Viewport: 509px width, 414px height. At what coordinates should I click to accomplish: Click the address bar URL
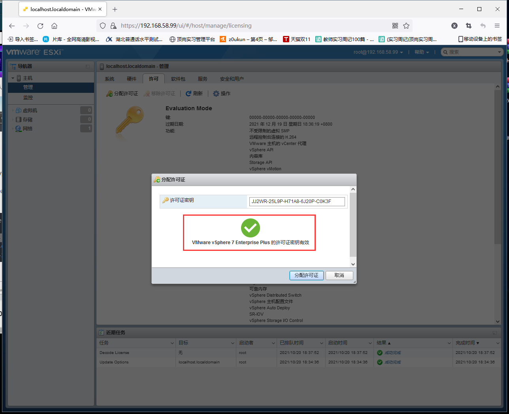(186, 26)
